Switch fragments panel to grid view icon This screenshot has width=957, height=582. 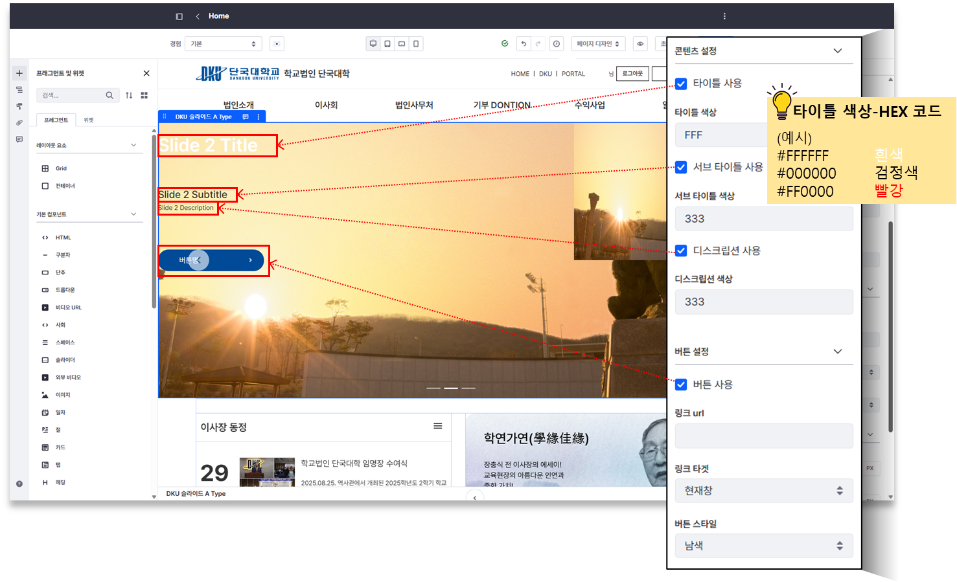pyautogui.click(x=144, y=95)
